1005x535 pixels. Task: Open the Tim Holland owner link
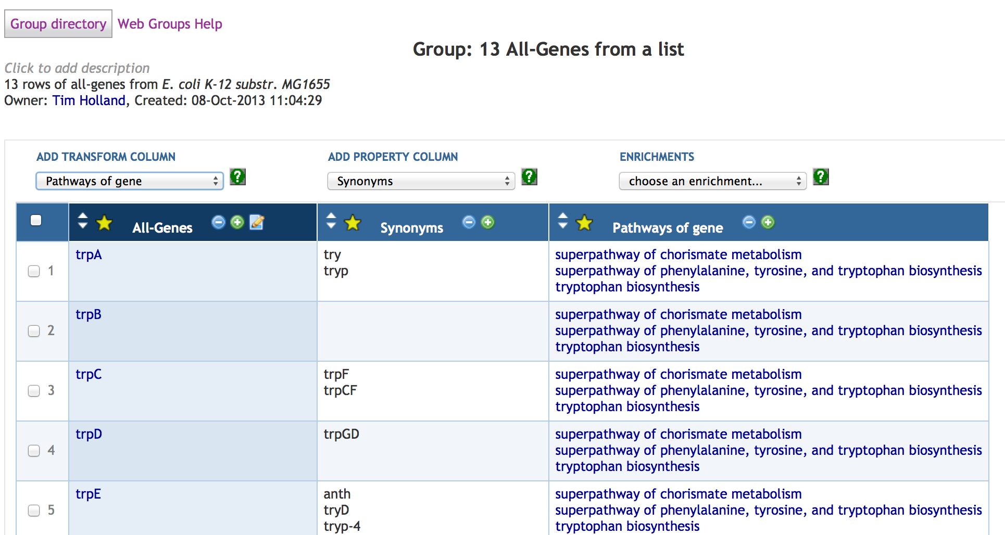point(89,100)
